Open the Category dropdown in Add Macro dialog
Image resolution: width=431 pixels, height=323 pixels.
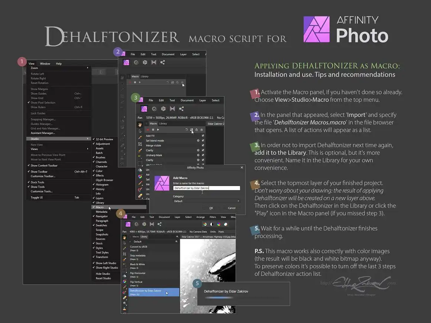(x=206, y=200)
